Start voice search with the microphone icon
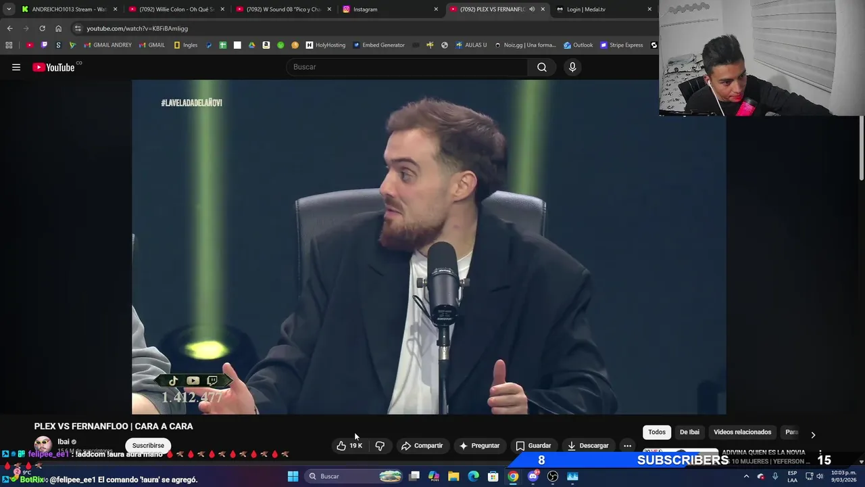Screen dimensions: 865x487 point(572,67)
